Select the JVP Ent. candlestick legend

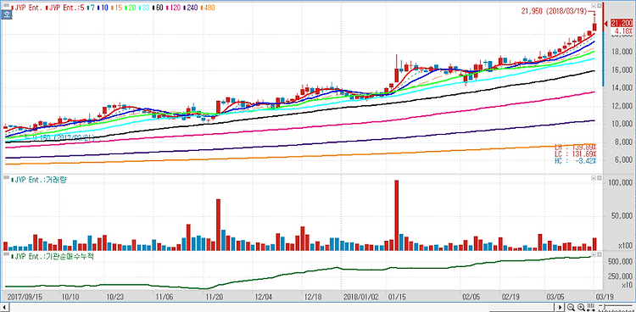coord(28,7)
